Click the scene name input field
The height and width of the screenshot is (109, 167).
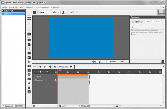pyautogui.click(x=45, y=13)
